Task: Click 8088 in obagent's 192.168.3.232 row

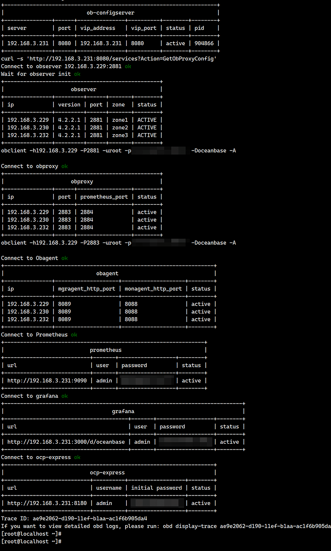Action: (131, 320)
